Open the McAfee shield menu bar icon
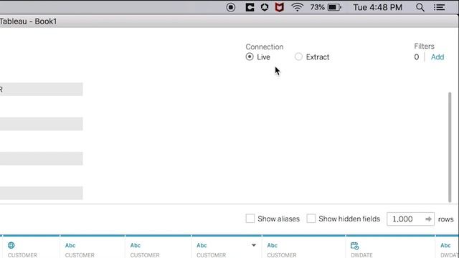Image resolution: width=459 pixels, height=258 pixels. point(280,7)
